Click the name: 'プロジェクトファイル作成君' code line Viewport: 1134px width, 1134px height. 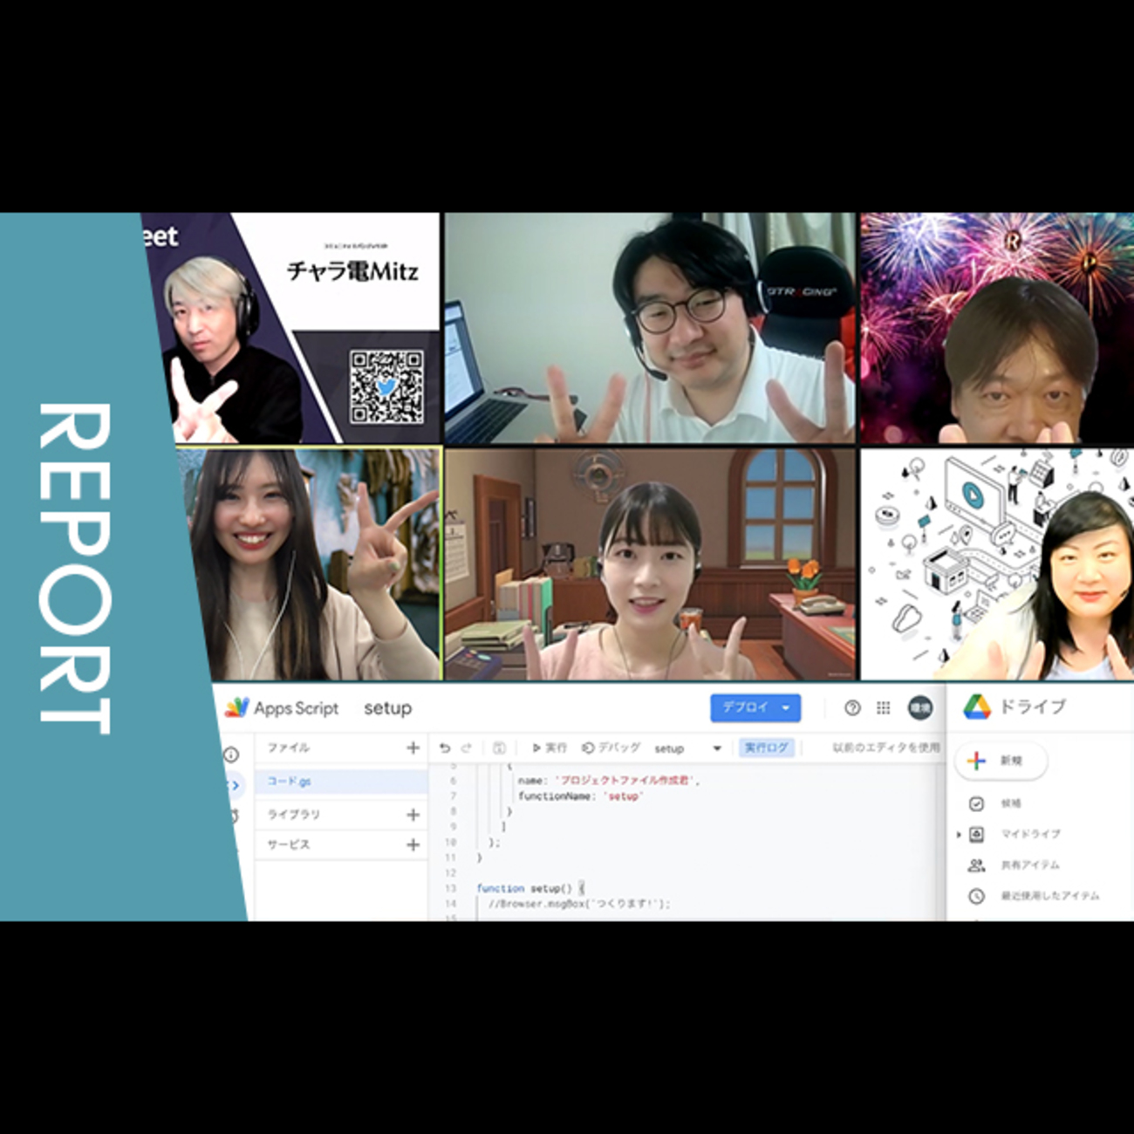point(609,781)
